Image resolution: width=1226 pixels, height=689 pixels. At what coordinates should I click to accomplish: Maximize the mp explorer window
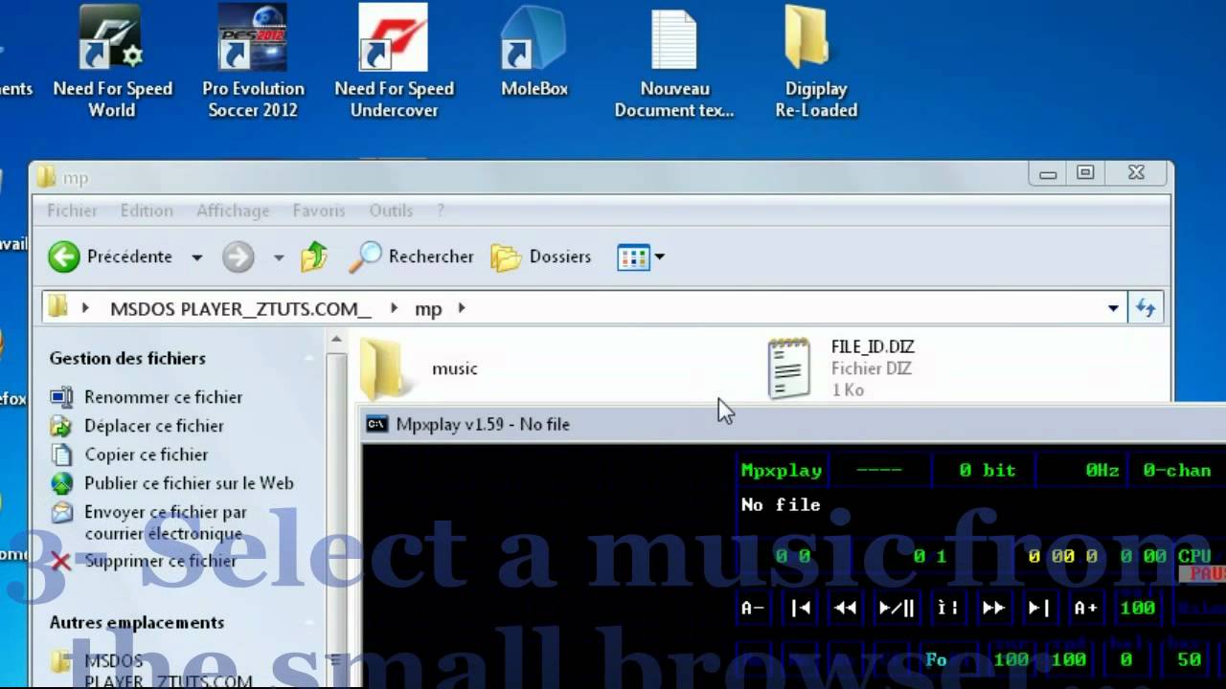(1085, 173)
